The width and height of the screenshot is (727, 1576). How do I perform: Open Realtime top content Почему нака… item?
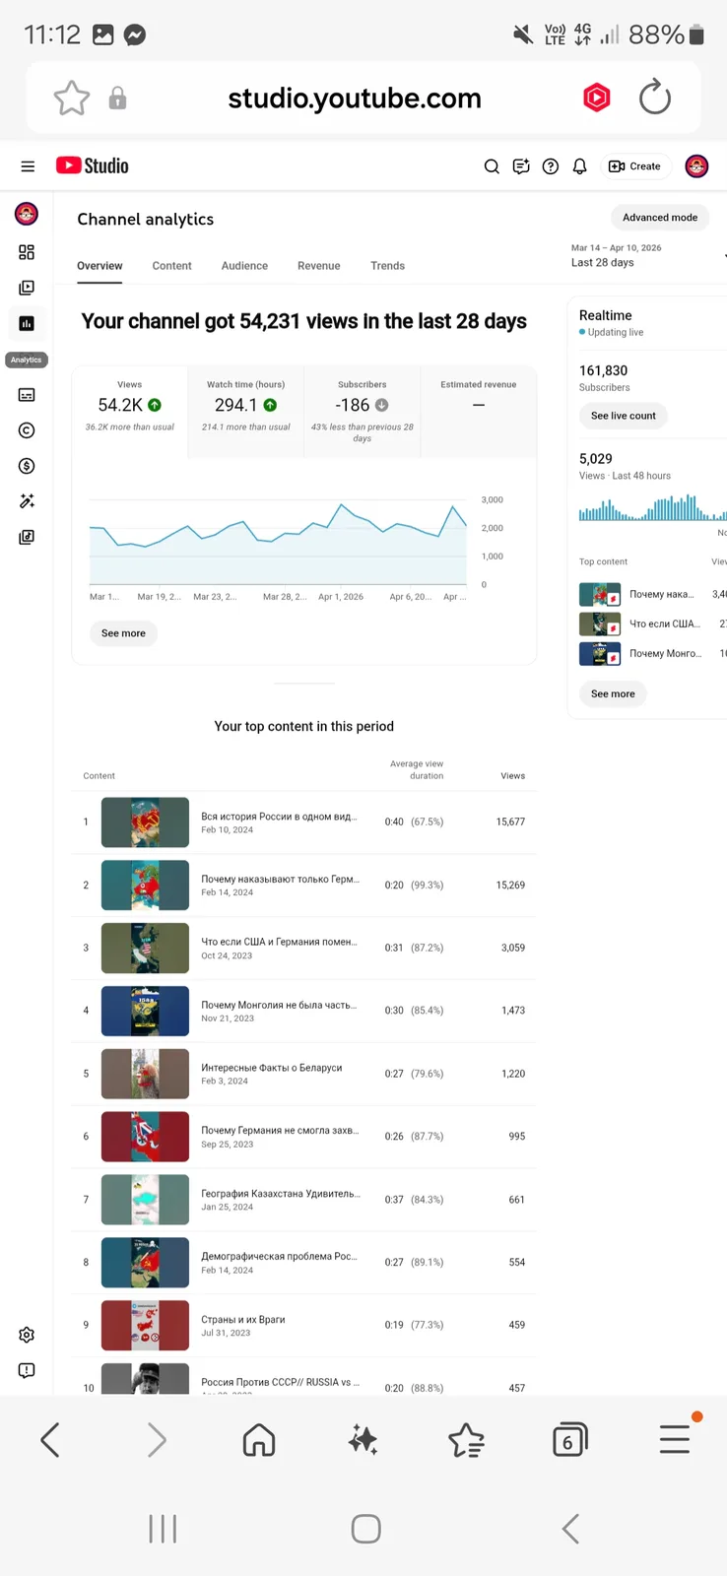click(653, 594)
